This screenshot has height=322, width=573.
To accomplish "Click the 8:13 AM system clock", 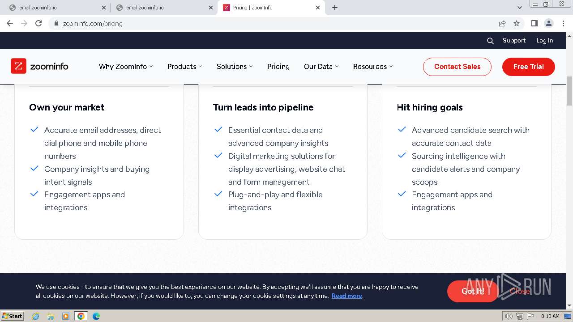I will (550, 316).
